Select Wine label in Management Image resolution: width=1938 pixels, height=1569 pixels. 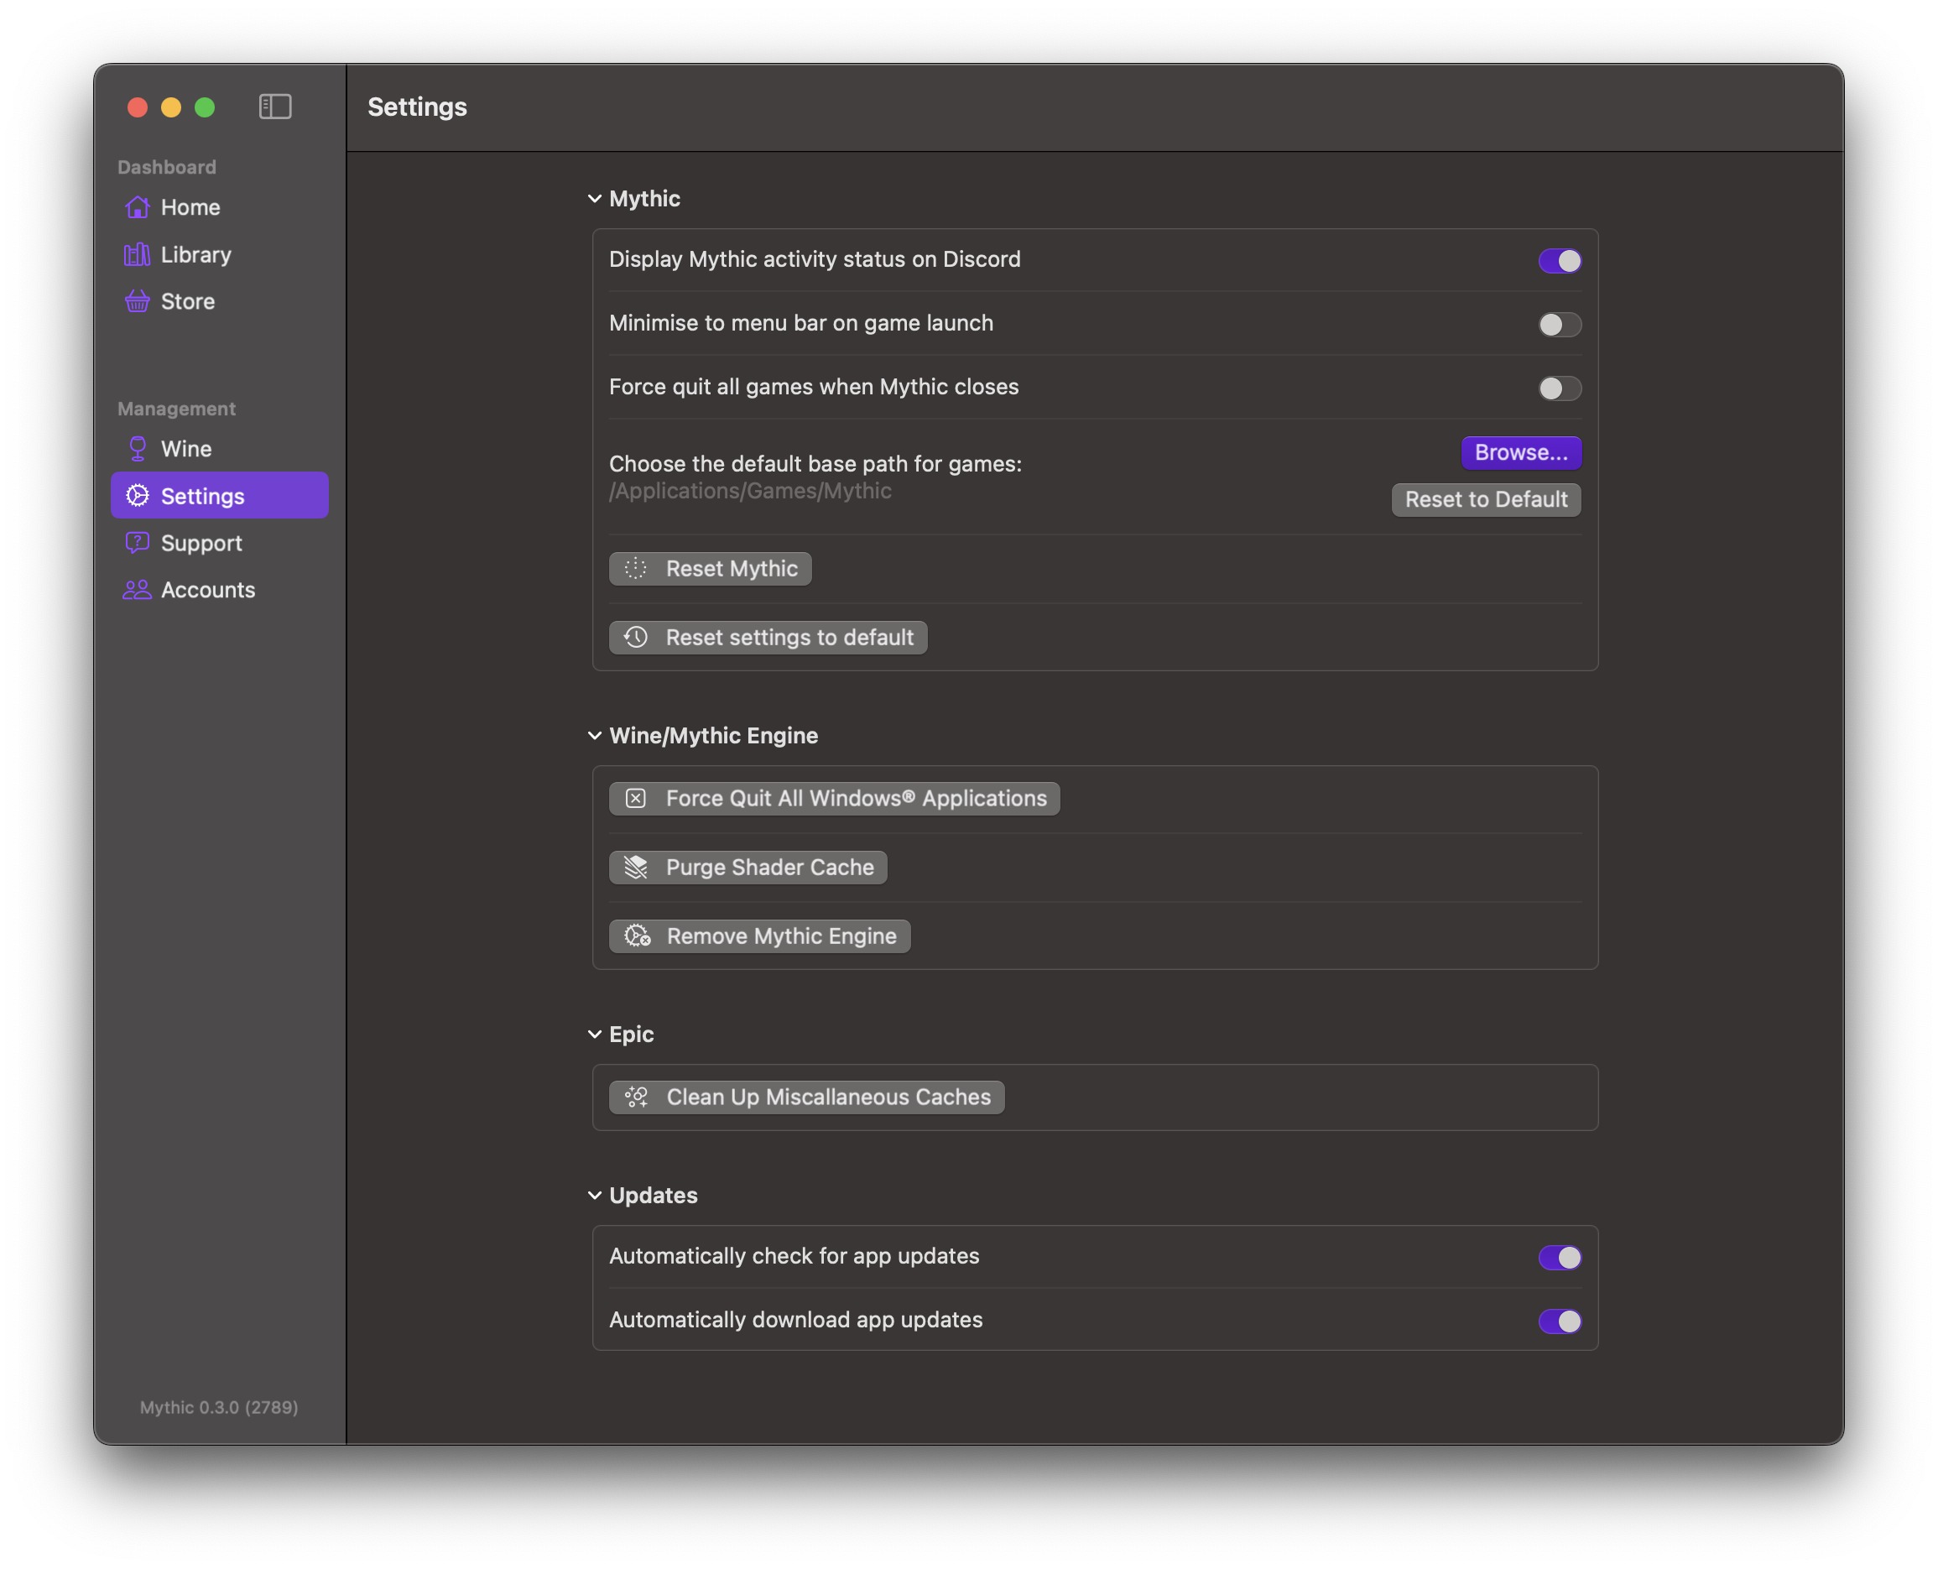click(186, 448)
